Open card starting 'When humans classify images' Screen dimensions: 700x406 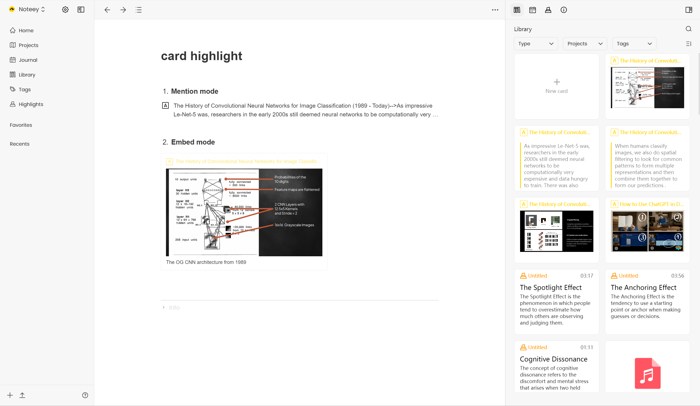pos(647,158)
